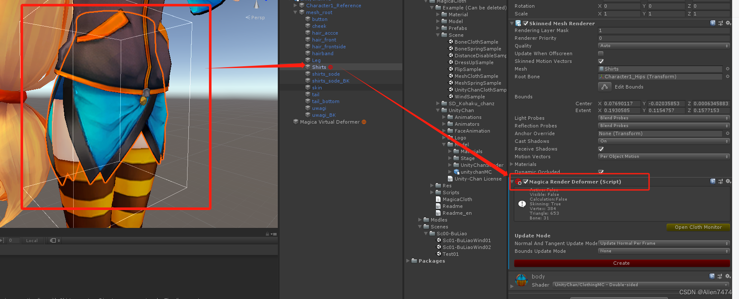
Task: Toggle Dynamic Occluded checkbox
Action: point(601,172)
